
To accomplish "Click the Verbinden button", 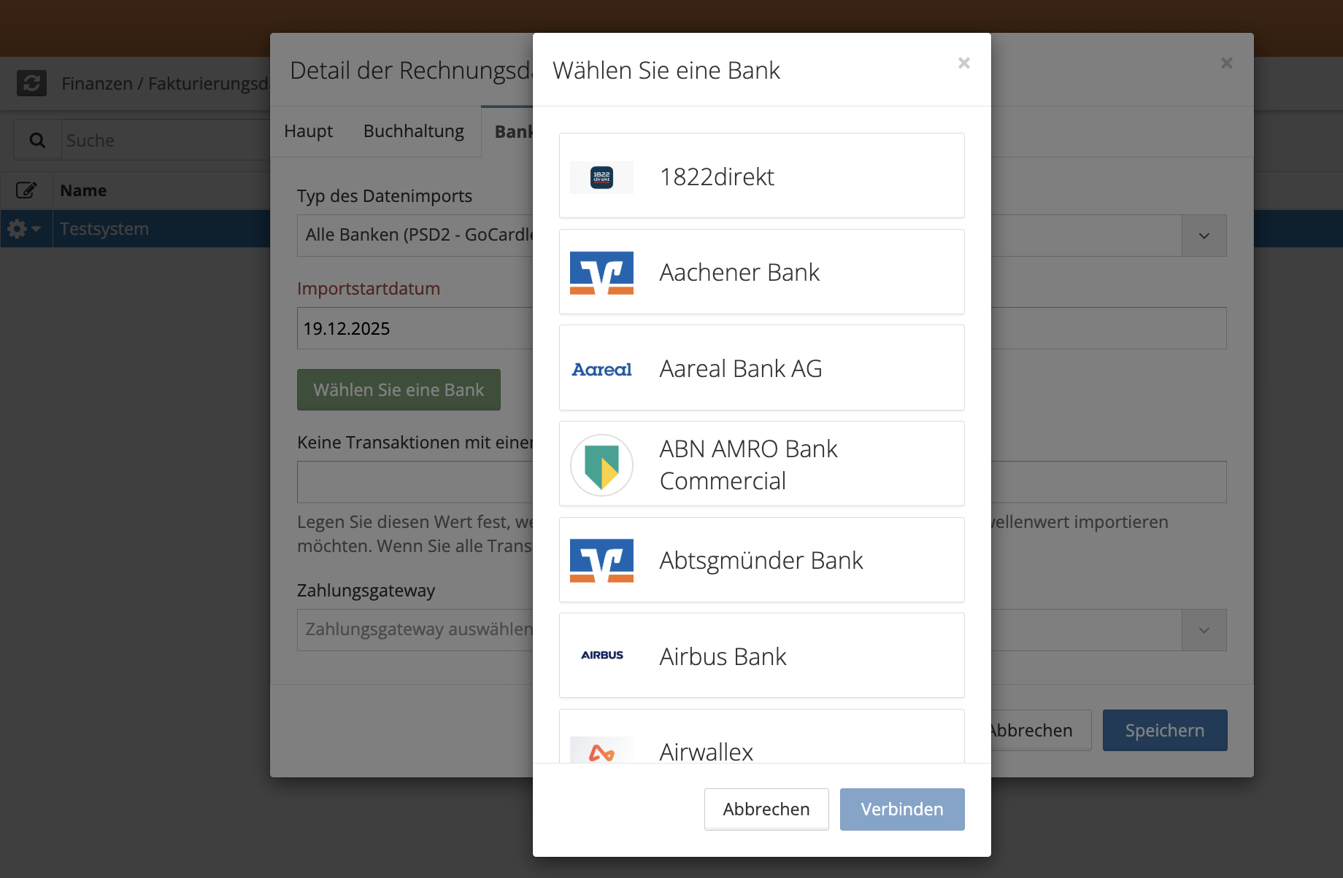I will 902,809.
